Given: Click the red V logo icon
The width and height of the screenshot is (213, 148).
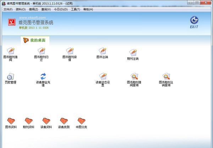Looking at the screenshot, I should [12, 22].
